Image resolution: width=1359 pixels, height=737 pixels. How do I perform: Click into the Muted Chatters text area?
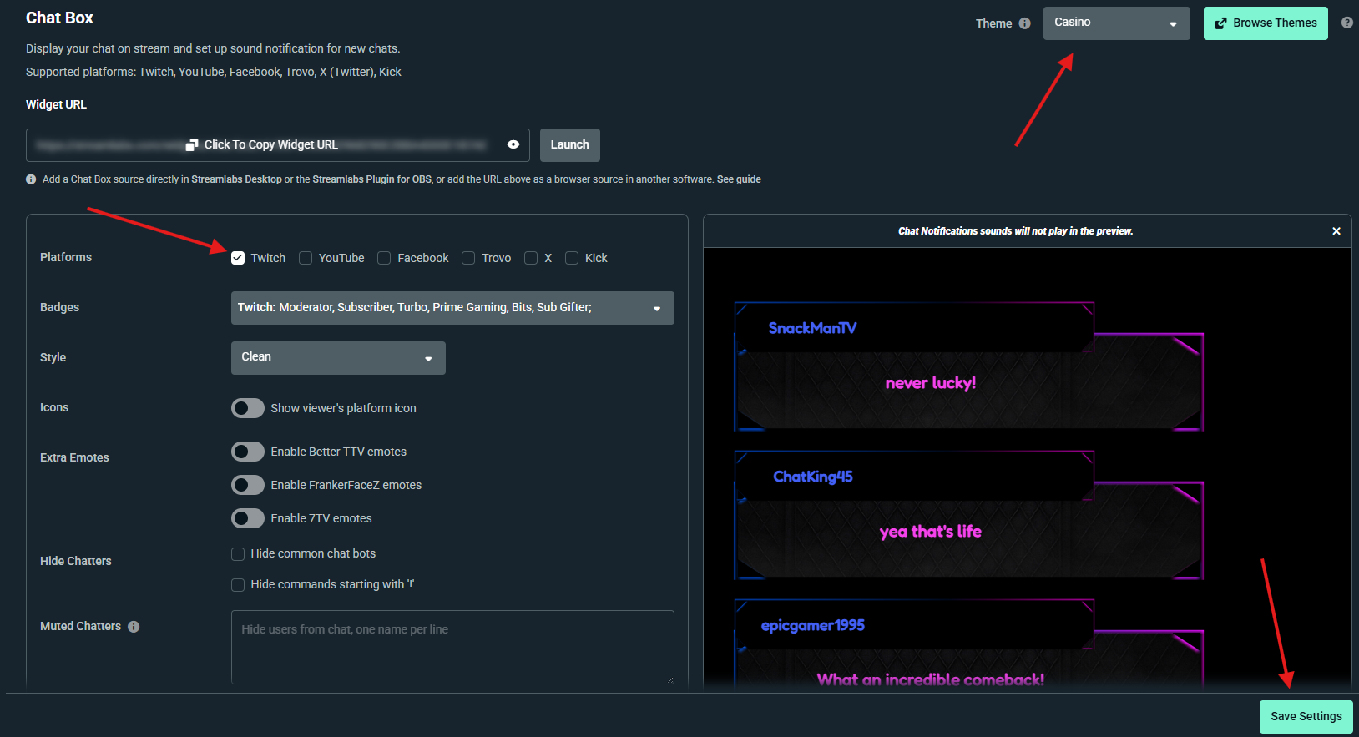point(452,648)
